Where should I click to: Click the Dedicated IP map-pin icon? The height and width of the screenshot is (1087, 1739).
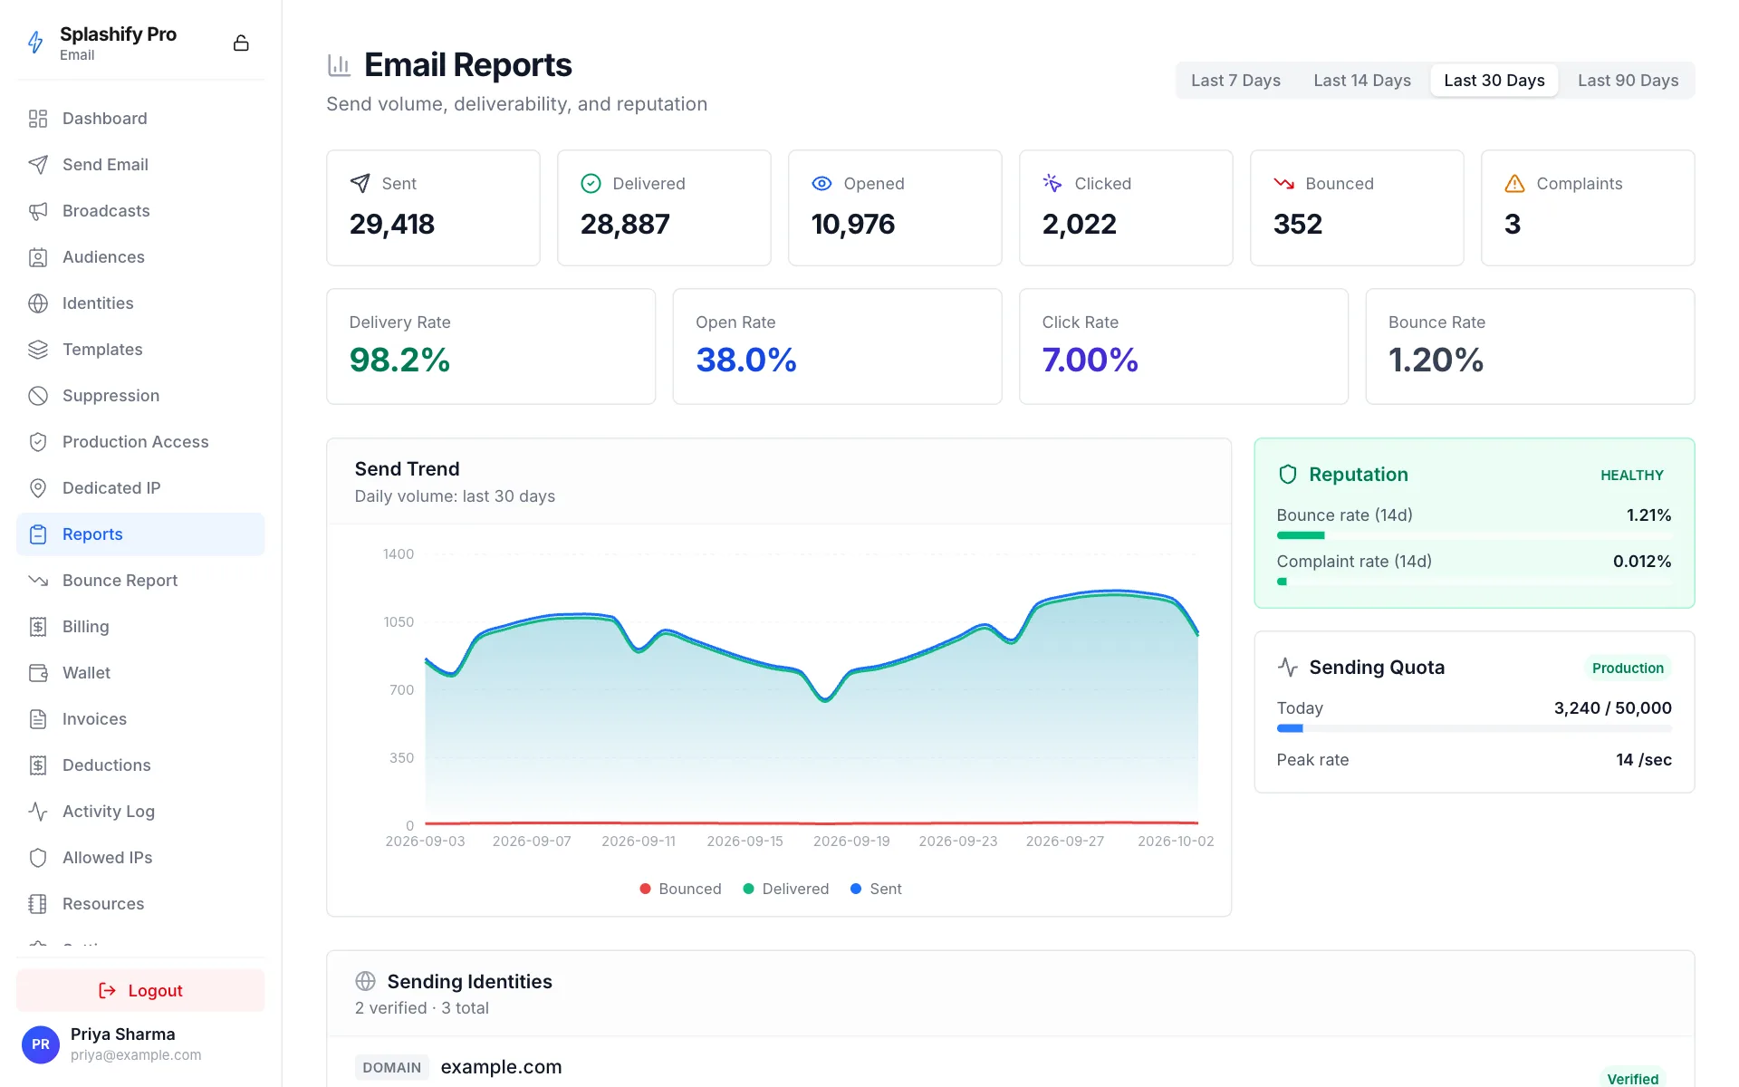tap(38, 488)
